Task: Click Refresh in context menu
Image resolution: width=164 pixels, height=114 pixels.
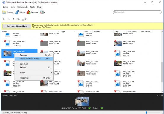Action: pyautogui.click(x=34, y=67)
